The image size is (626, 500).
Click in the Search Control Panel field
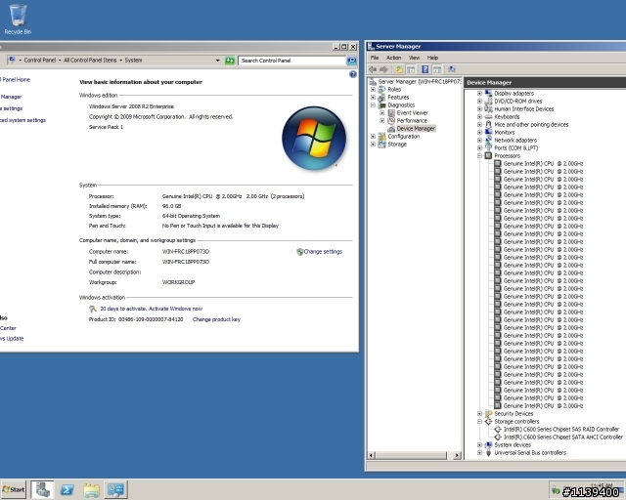[x=291, y=61]
